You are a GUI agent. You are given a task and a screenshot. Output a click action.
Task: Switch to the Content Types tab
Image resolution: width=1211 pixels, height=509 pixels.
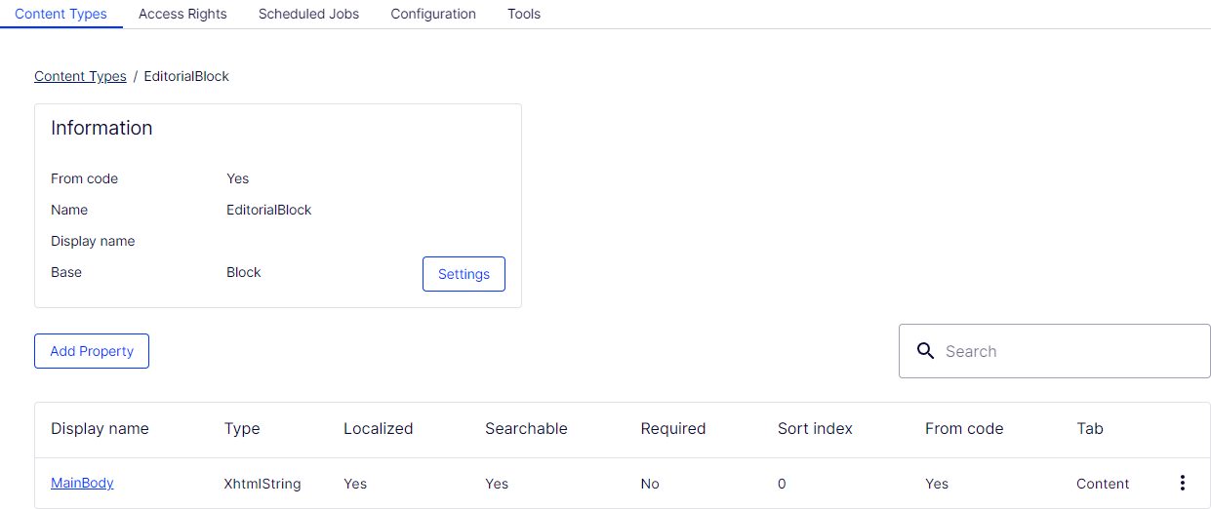pyautogui.click(x=61, y=14)
